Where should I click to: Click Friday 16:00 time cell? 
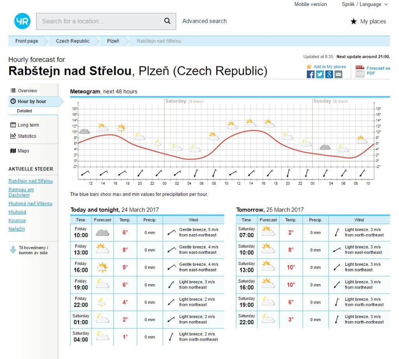point(81,267)
